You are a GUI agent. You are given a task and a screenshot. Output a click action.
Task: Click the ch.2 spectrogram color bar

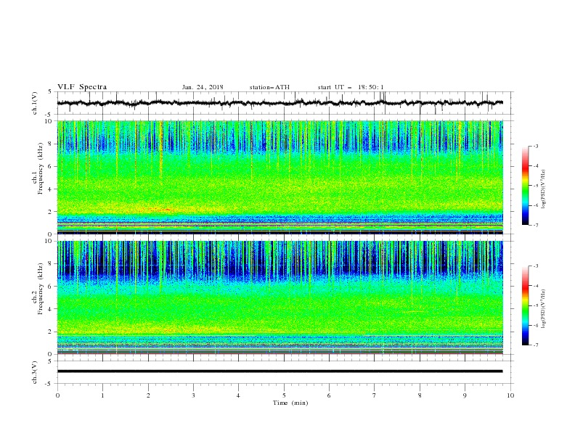(x=525, y=305)
